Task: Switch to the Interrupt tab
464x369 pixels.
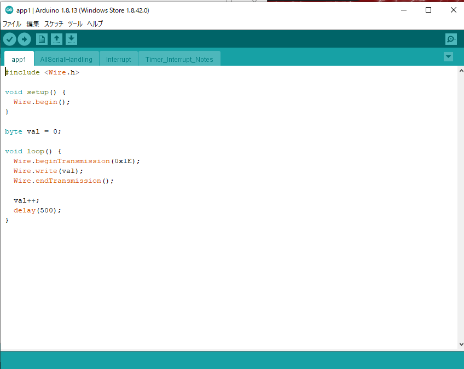Action: 118,59
